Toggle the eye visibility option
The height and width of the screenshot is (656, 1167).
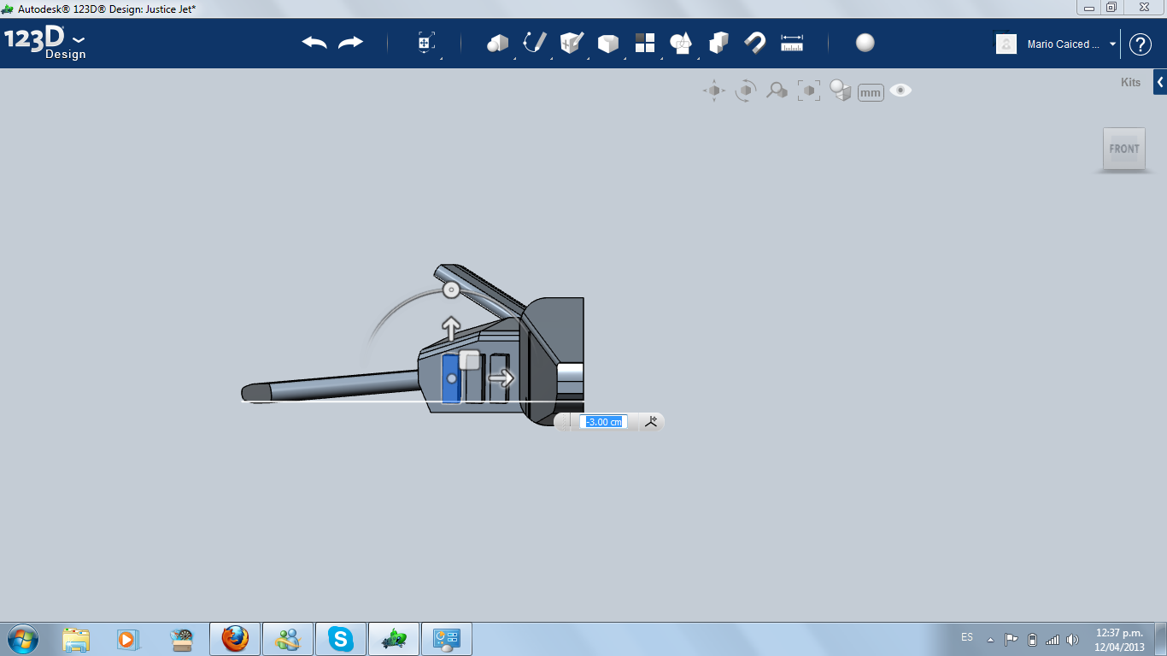coord(900,90)
